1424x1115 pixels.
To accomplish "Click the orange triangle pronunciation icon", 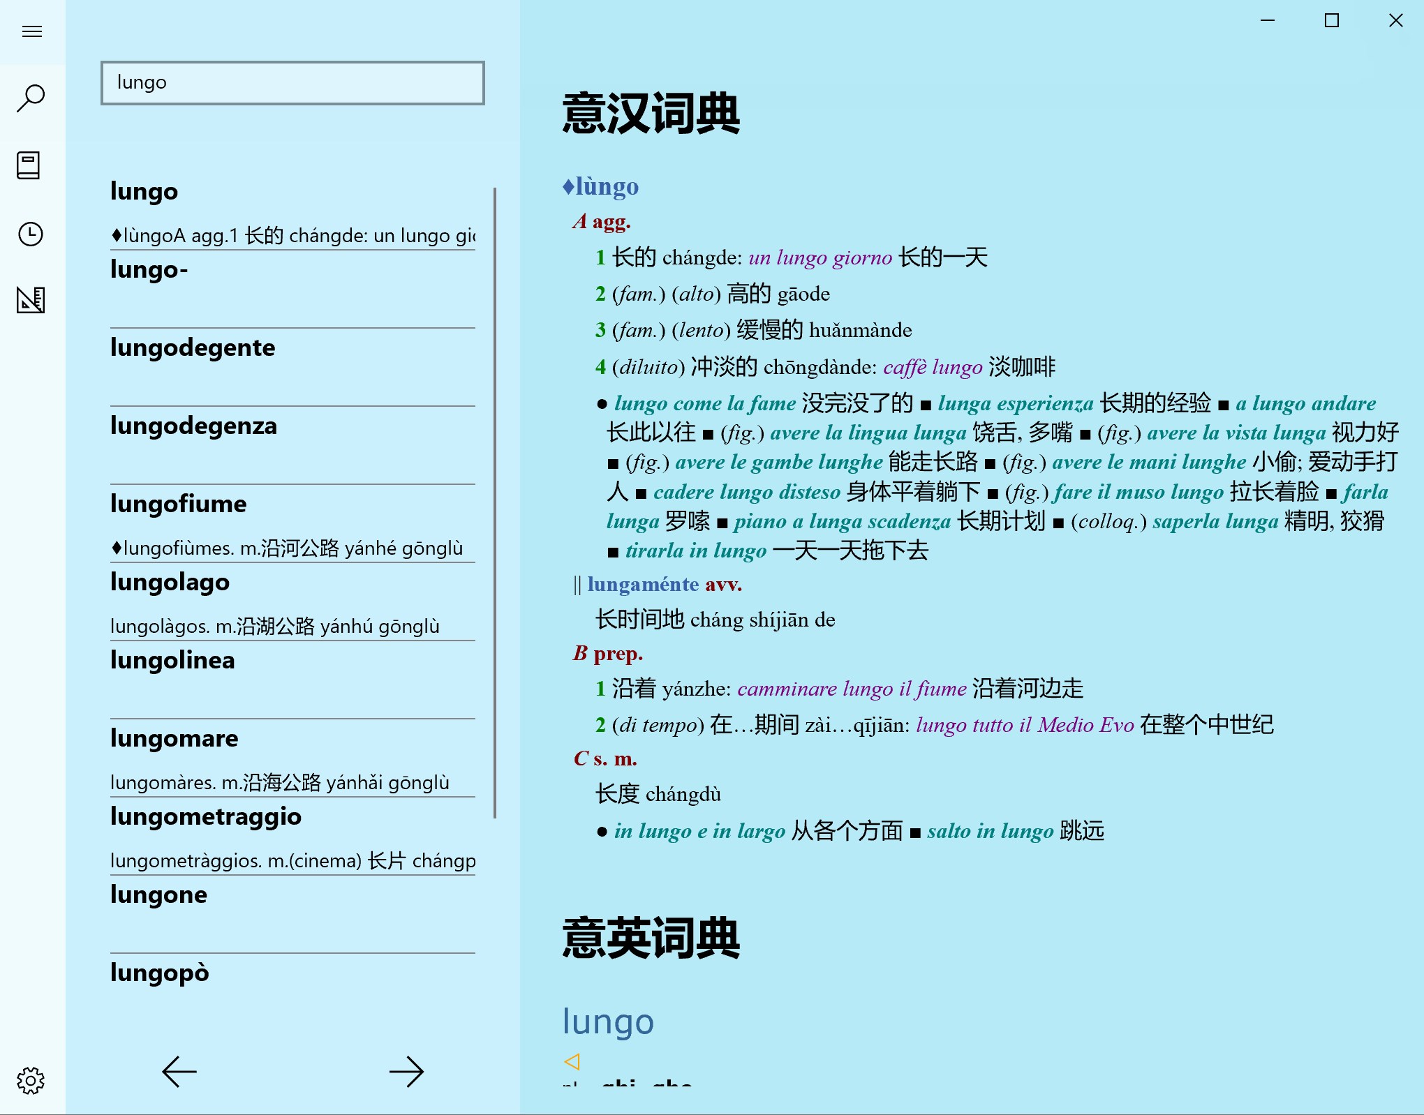I will click(572, 1061).
